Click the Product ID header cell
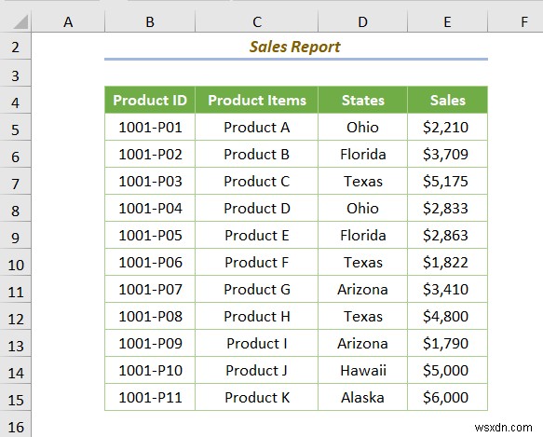This screenshot has height=437, width=543. pyautogui.click(x=150, y=100)
